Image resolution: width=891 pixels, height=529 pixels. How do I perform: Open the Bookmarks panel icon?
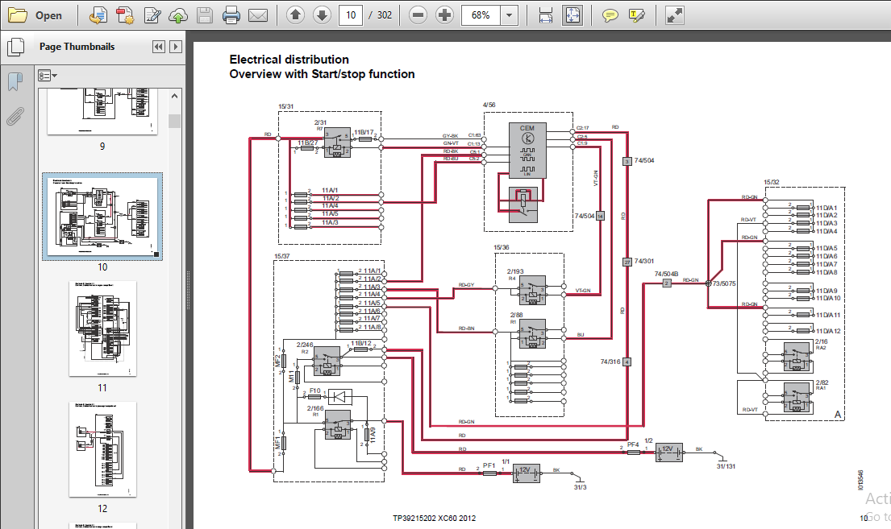point(15,82)
